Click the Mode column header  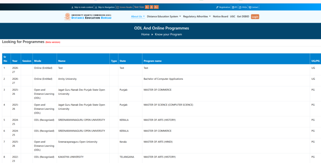pos(45,59)
